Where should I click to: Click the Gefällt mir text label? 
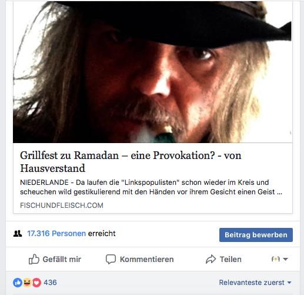click(62, 259)
